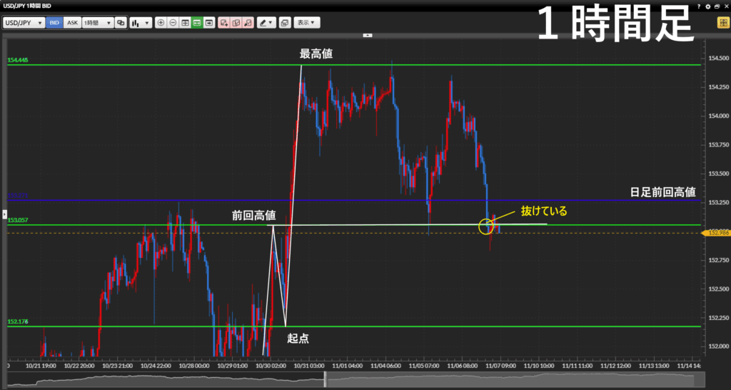Image resolution: width=731 pixels, height=390 pixels.
Task: Click the zoom in (plus) chart icon
Action: (x=161, y=23)
